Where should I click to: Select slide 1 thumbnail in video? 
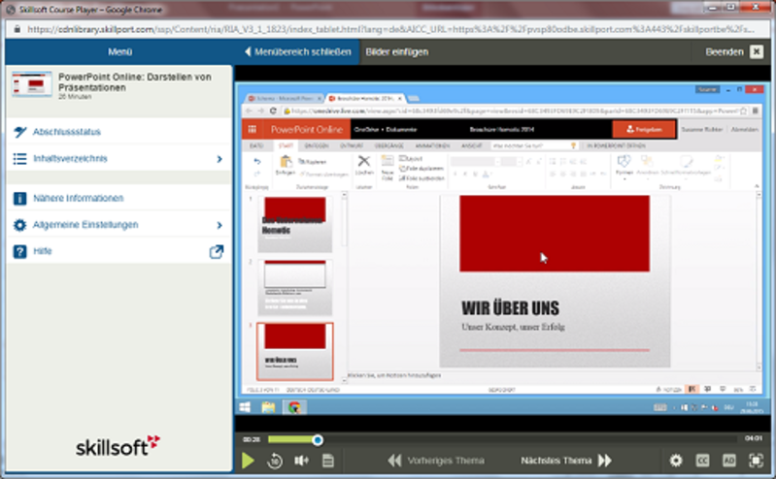pos(295,224)
